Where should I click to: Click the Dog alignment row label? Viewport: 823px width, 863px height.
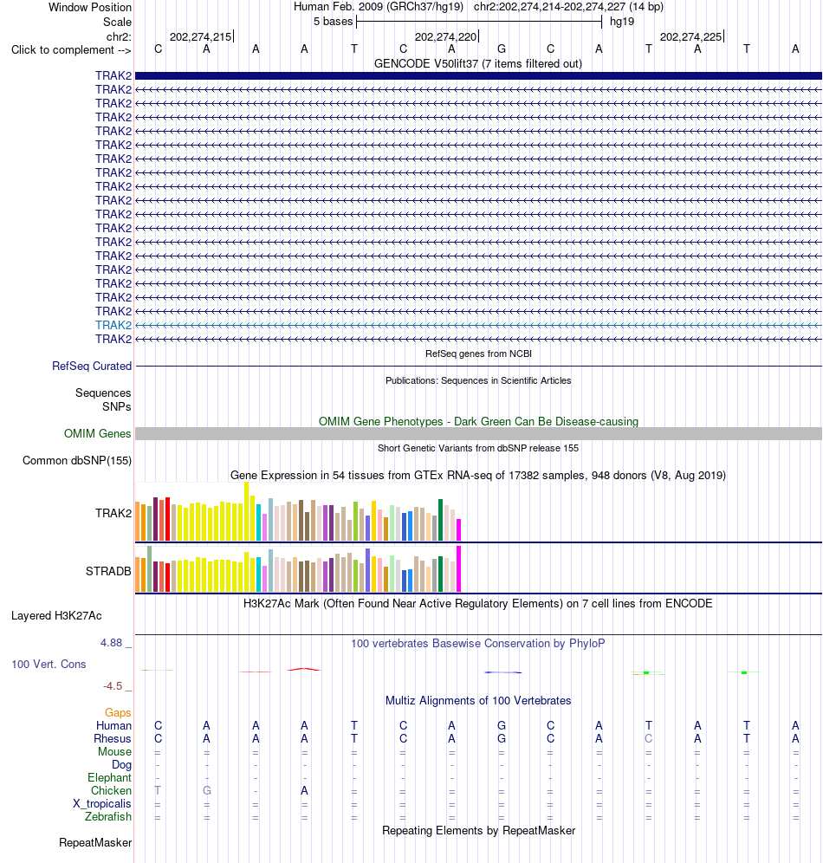[121, 764]
